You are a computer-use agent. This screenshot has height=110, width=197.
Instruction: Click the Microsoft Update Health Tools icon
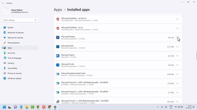click(x=58, y=74)
